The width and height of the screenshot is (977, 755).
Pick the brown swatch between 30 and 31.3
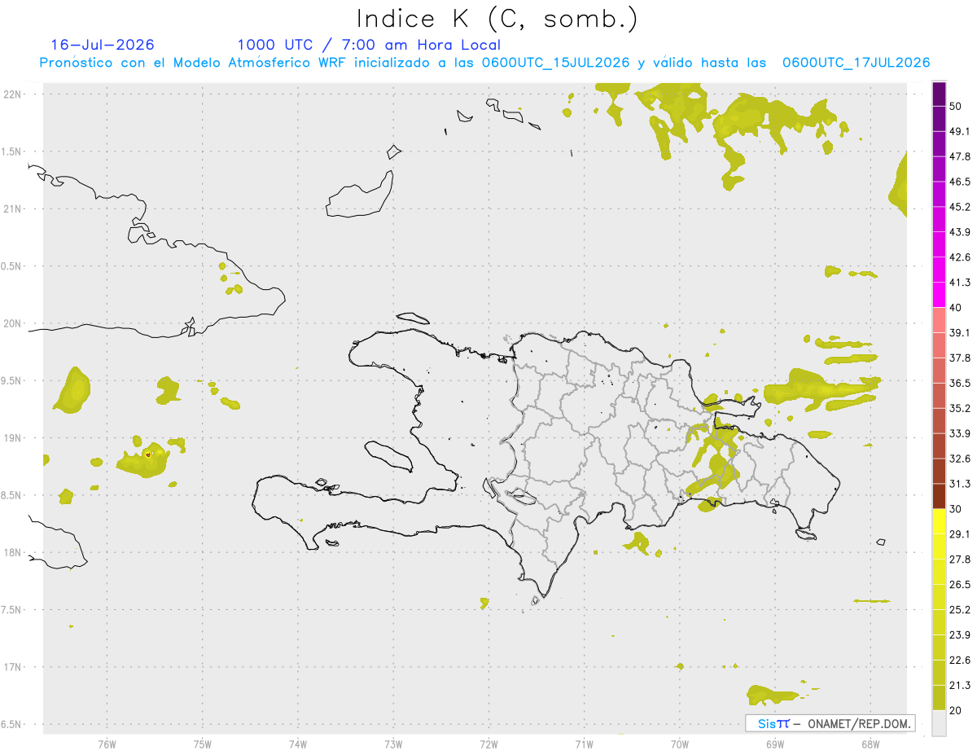[939, 496]
